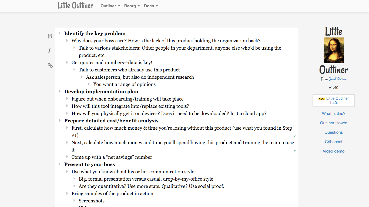The image size is (369, 207).
Task: Click the Little Outliner header logo
Action: point(75,6)
